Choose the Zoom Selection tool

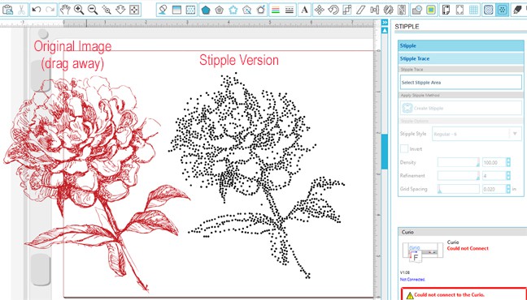click(x=107, y=10)
